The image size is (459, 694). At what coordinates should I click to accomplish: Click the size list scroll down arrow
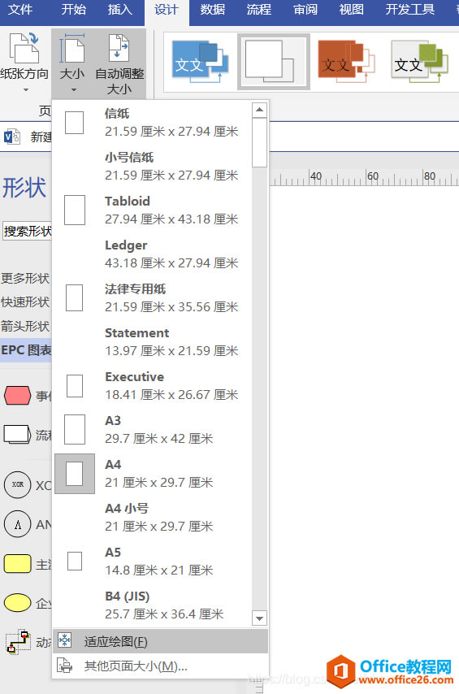[x=259, y=618]
